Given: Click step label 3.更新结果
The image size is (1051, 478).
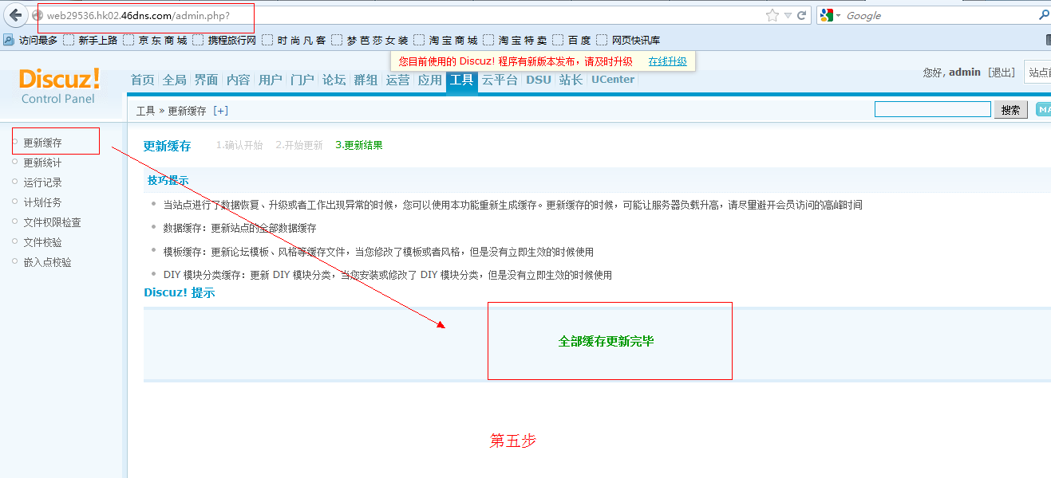Looking at the screenshot, I should click(x=359, y=146).
